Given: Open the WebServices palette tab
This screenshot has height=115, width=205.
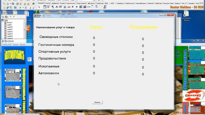Looking at the screenshot, I should coord(129,3).
